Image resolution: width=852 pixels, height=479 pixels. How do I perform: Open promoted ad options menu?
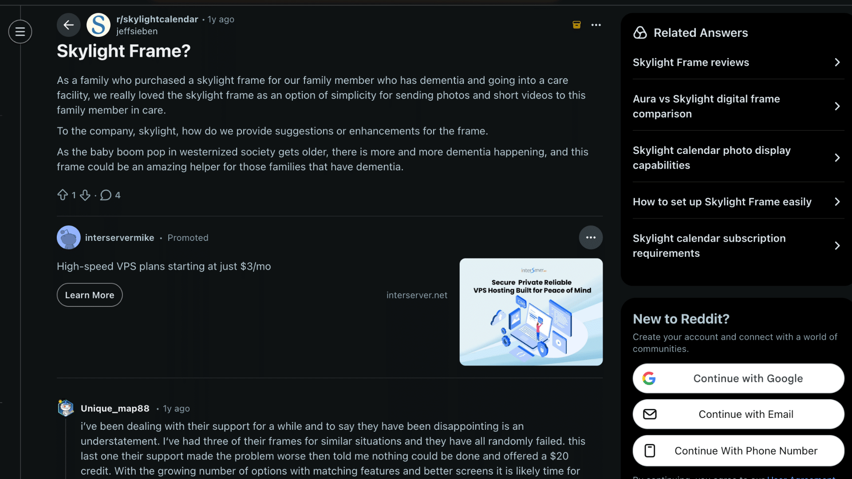[591, 237]
